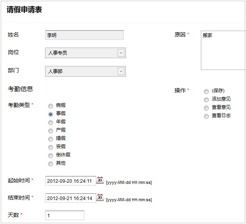Expand the 部门 dropdown
Screen dimensions: 246x224
point(121,71)
